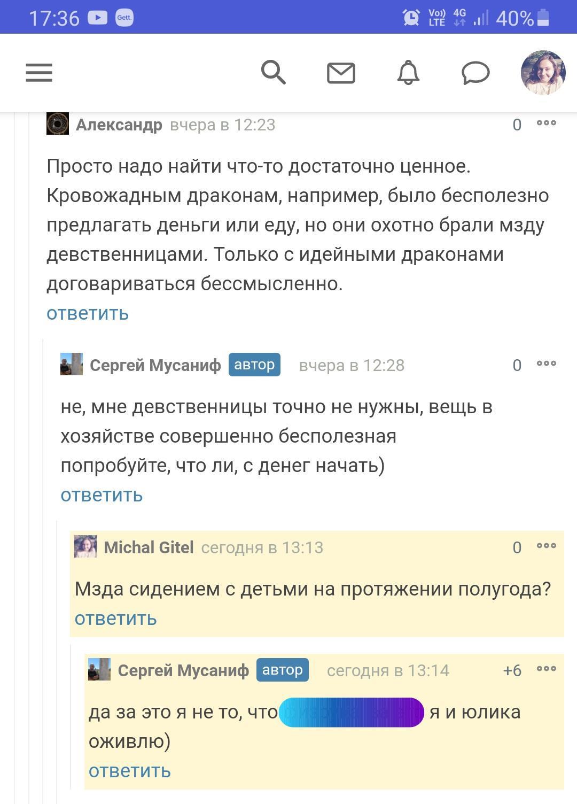
Task: Reply to Сергей Мусаниф's 12:28 comment
Action: click(x=102, y=495)
